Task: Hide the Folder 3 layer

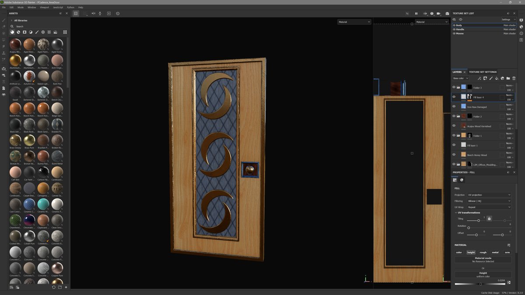Action: (454, 87)
